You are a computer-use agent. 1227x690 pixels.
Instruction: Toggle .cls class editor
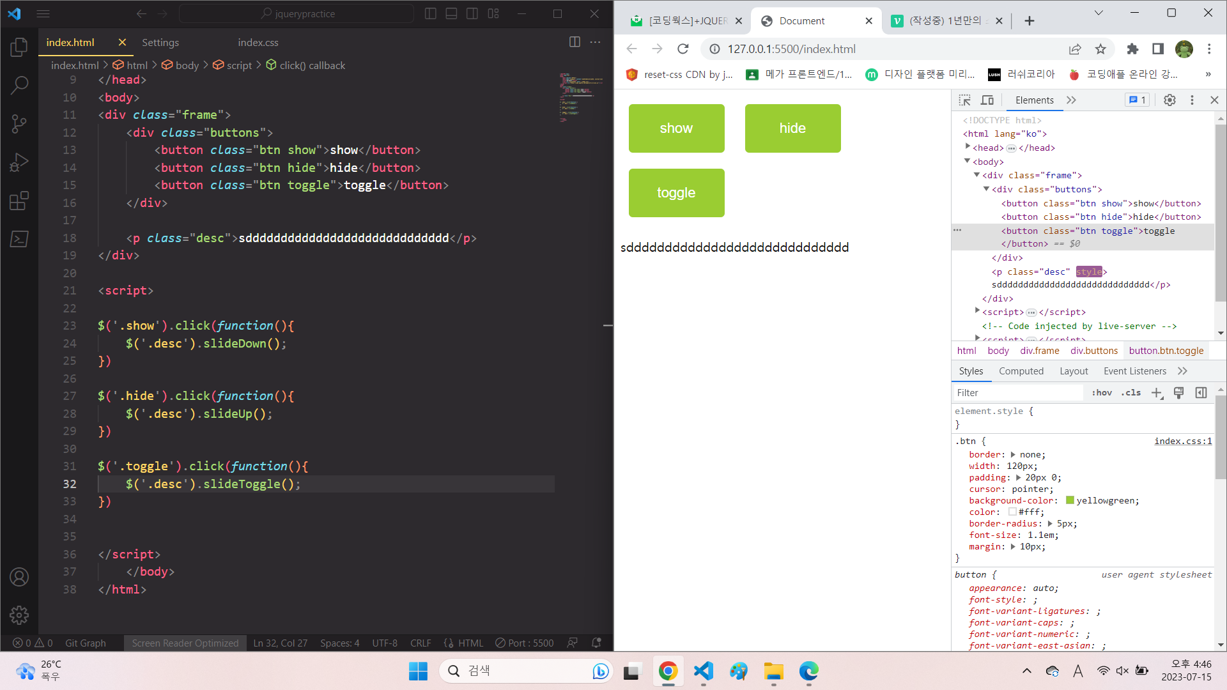(x=1131, y=393)
